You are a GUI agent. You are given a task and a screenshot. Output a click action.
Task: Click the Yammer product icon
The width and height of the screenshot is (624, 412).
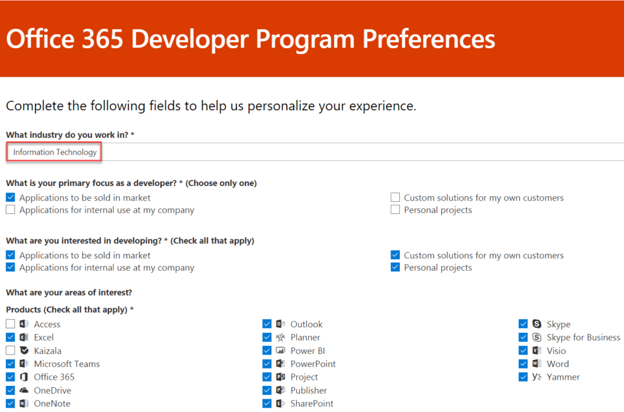(x=537, y=377)
